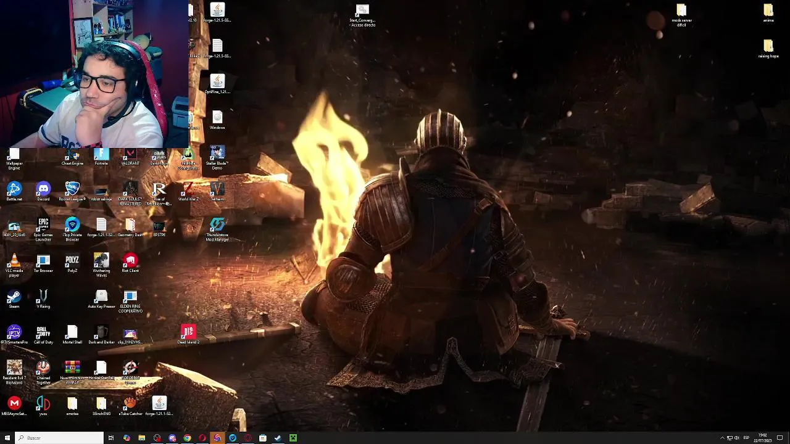This screenshot has height=444, width=790.
Task: Open the volume control in tray
Action: (736, 438)
